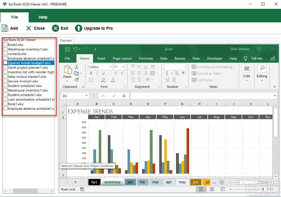Collapse the ribbon with the caret

point(274,87)
